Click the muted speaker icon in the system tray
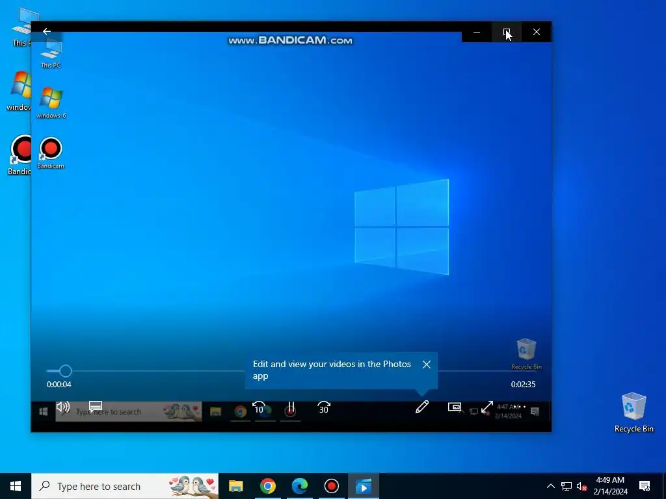 pos(581,486)
